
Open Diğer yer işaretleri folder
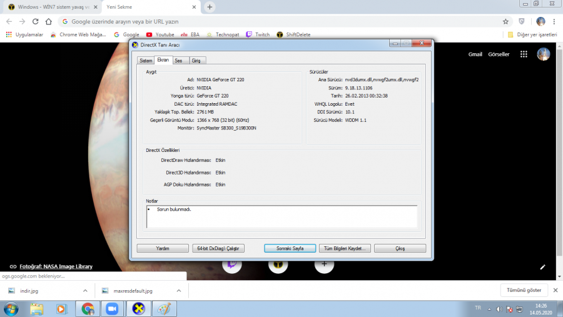coord(532,34)
